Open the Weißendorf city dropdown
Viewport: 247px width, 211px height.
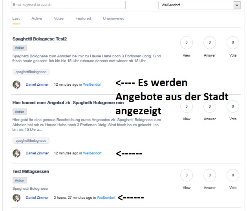tap(199, 5)
